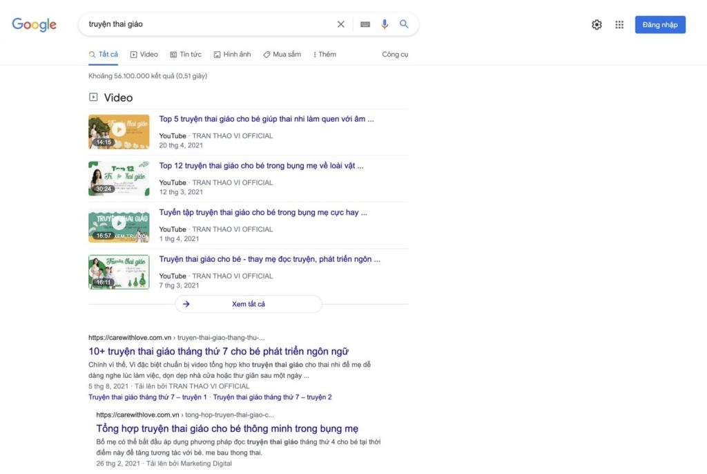This screenshot has height=474, width=707.
Task: Switch to the Hình ảnh tab
Action: tap(232, 54)
